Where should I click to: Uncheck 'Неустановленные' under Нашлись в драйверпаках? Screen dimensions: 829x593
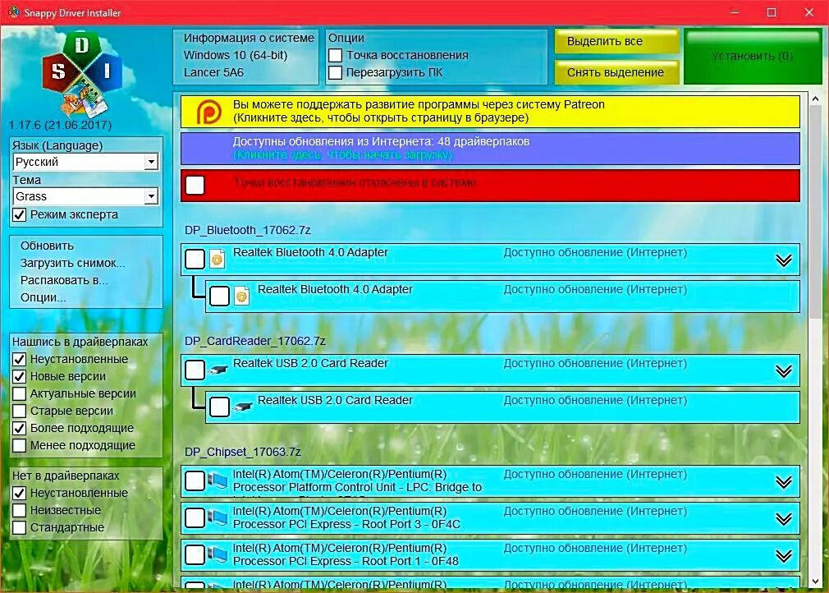(x=19, y=359)
